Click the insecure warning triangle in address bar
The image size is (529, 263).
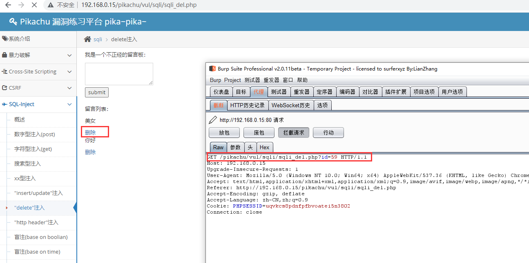(51, 5)
